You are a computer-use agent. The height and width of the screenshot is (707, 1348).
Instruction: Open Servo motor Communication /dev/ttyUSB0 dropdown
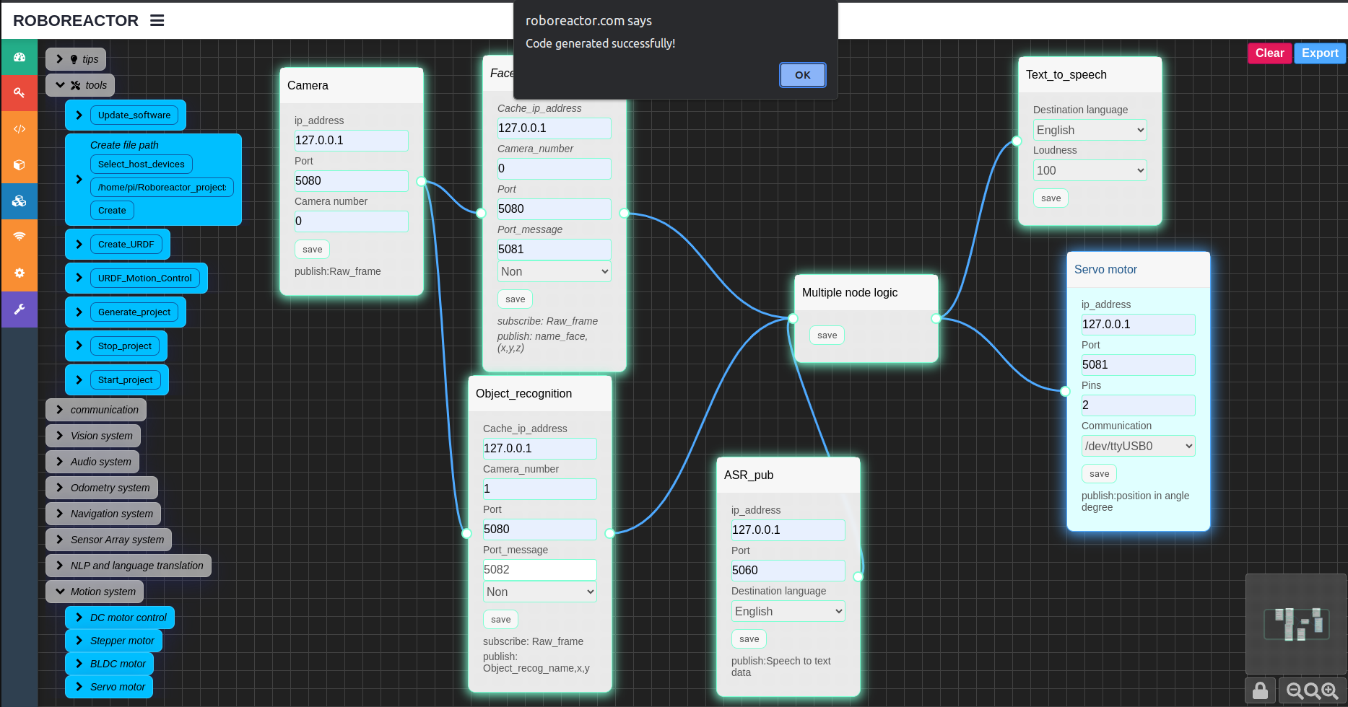1139,446
